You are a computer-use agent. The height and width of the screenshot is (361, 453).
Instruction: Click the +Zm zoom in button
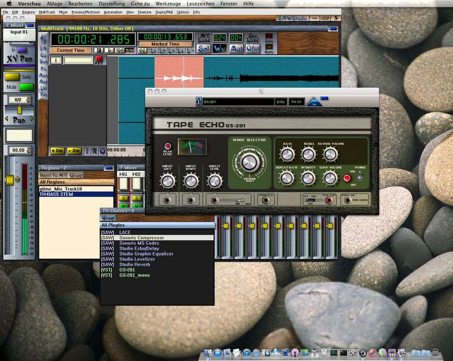[57, 151]
